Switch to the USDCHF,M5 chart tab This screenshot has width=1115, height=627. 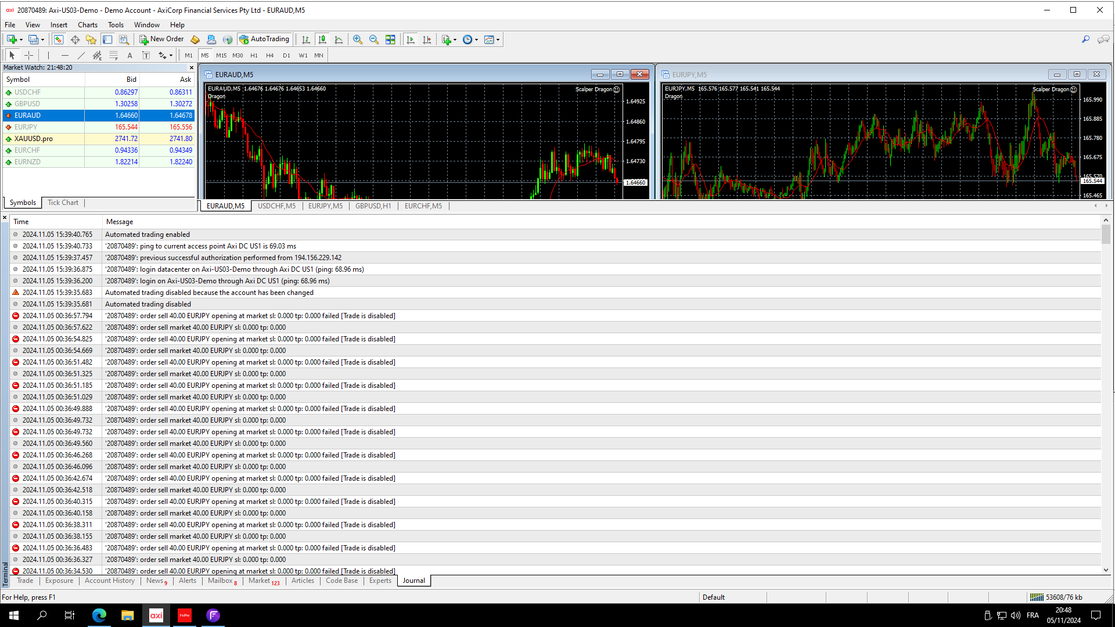click(x=276, y=206)
